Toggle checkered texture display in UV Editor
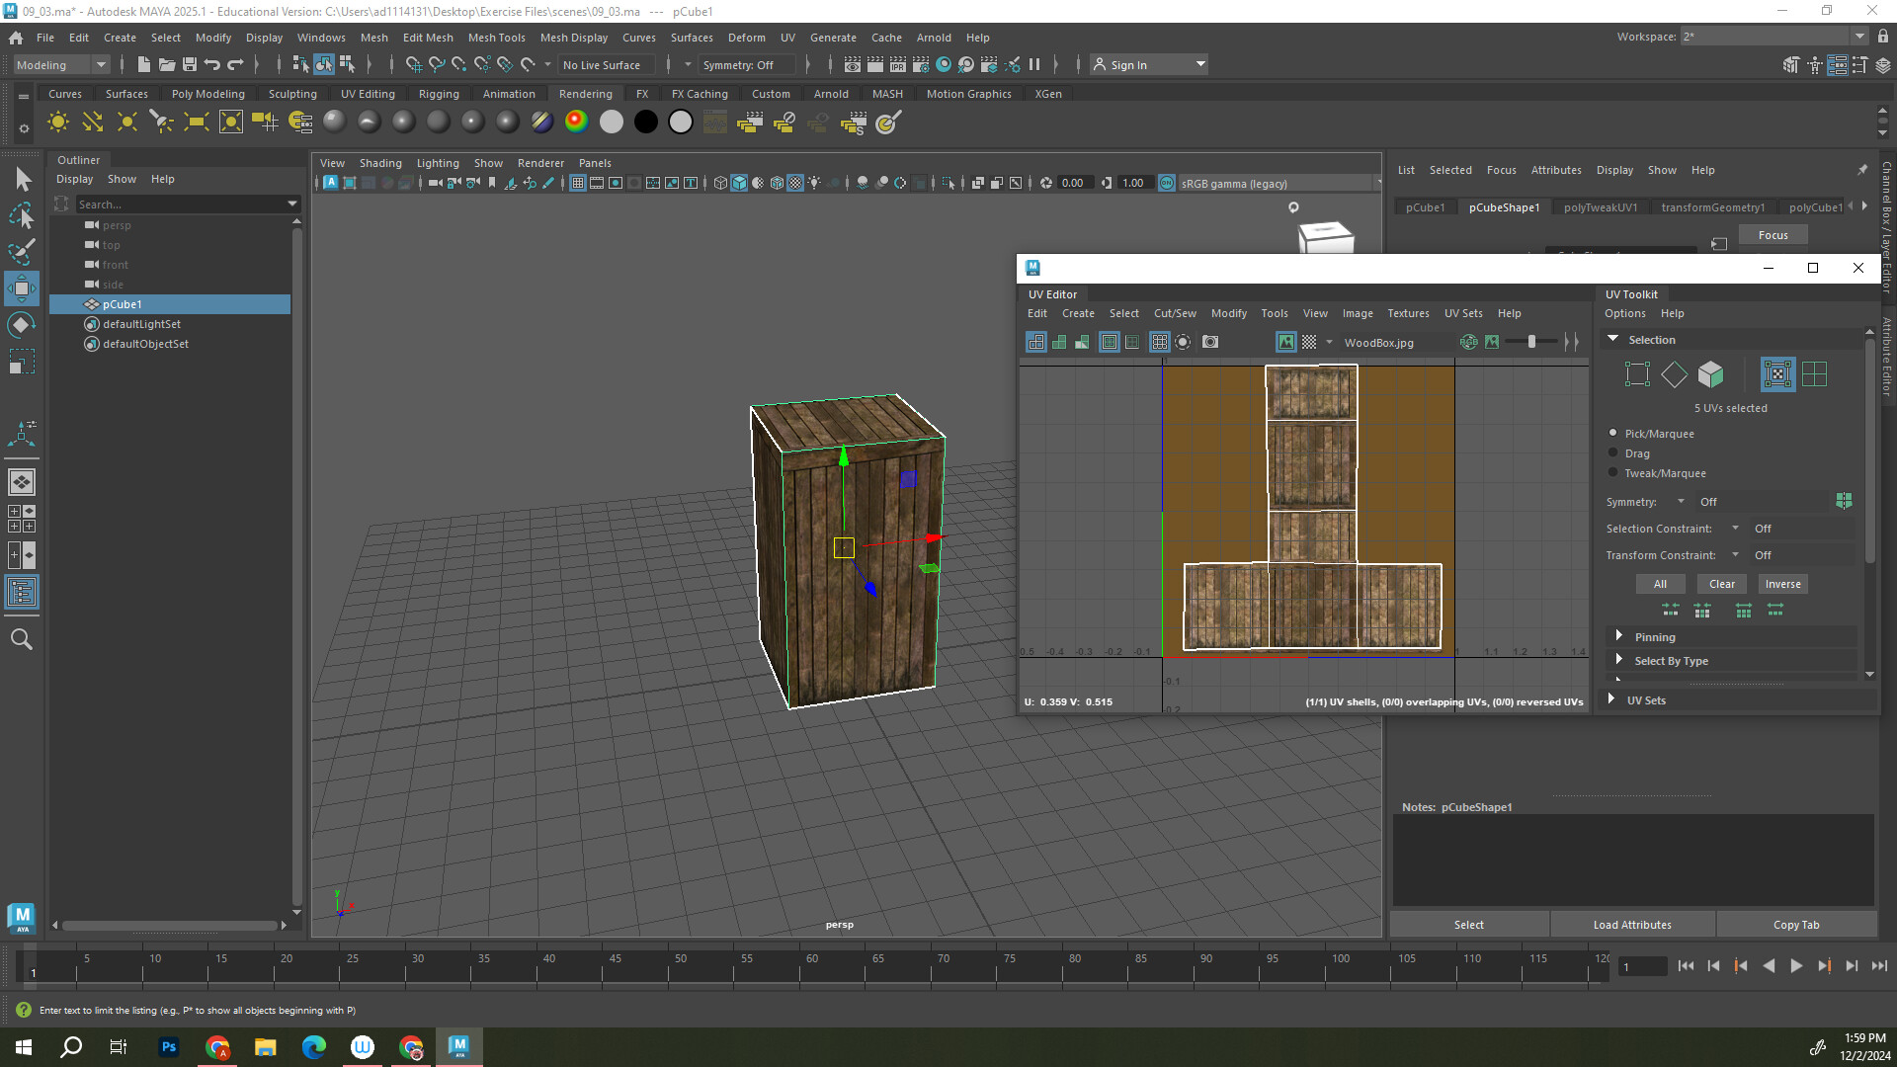Viewport: 1897px width, 1067px height. point(1309,342)
